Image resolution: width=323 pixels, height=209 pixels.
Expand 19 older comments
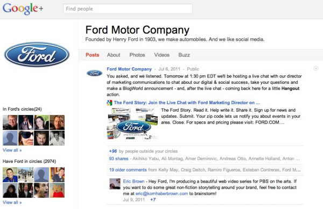point(128,170)
